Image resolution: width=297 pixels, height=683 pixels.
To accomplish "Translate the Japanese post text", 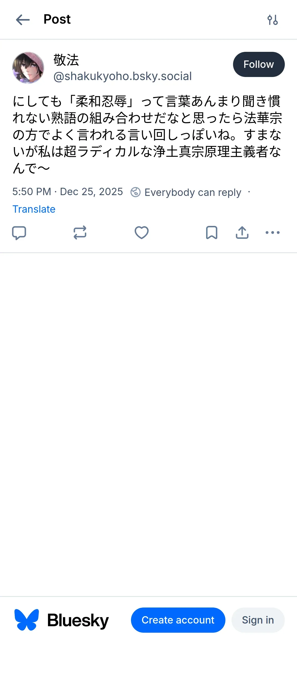I will pyautogui.click(x=34, y=209).
